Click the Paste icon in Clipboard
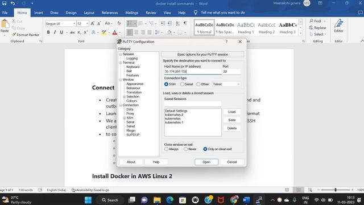The height and width of the screenshot is (205, 364). 5,24
